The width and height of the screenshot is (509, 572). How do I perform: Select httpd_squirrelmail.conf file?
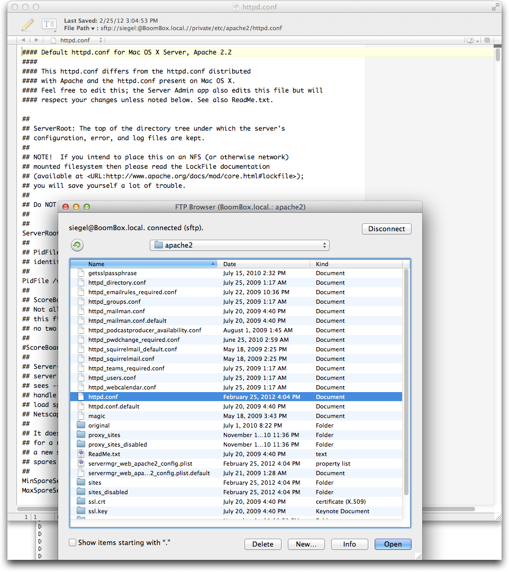[x=236, y=359]
